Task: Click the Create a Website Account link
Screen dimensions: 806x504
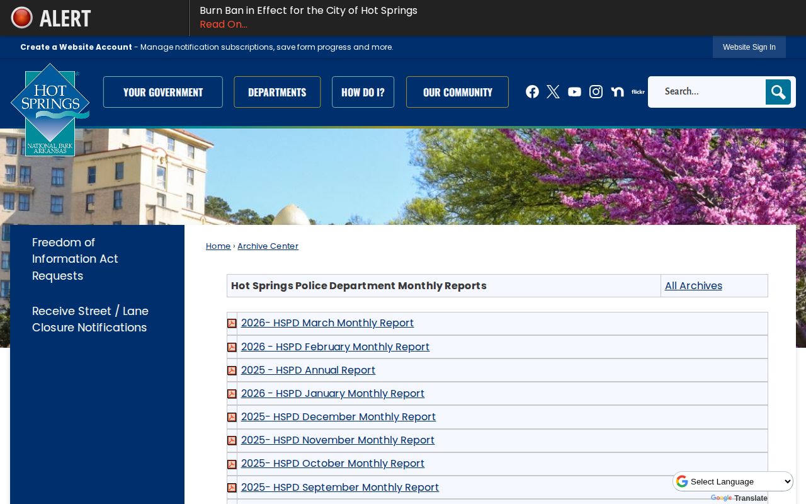Action: coord(76,47)
